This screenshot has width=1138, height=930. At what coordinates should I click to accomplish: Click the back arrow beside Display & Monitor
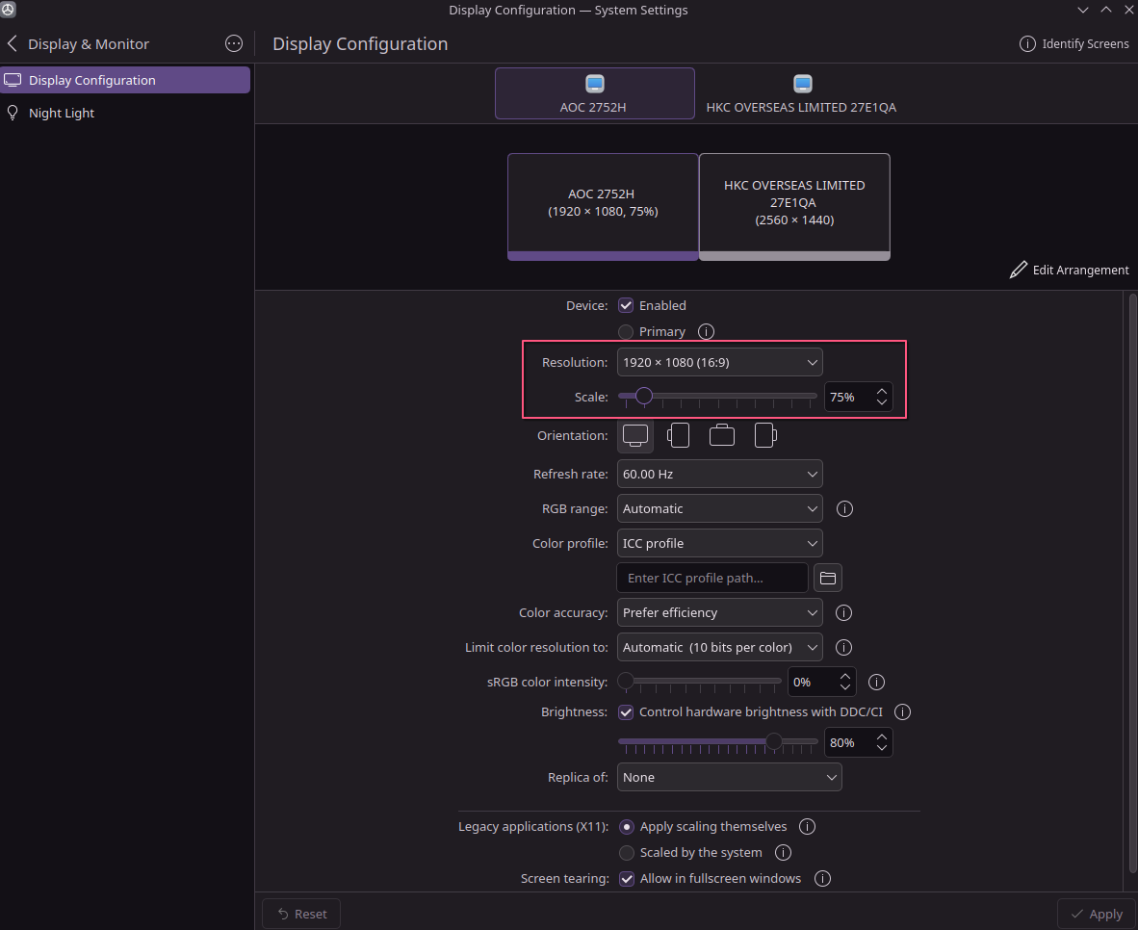pyautogui.click(x=12, y=44)
